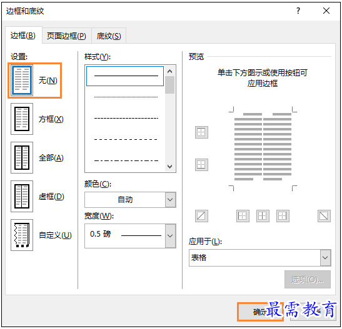Image resolution: width=342 pixels, height=329 pixels.
Task: Toggle the right border button under preview
Action: (283, 216)
